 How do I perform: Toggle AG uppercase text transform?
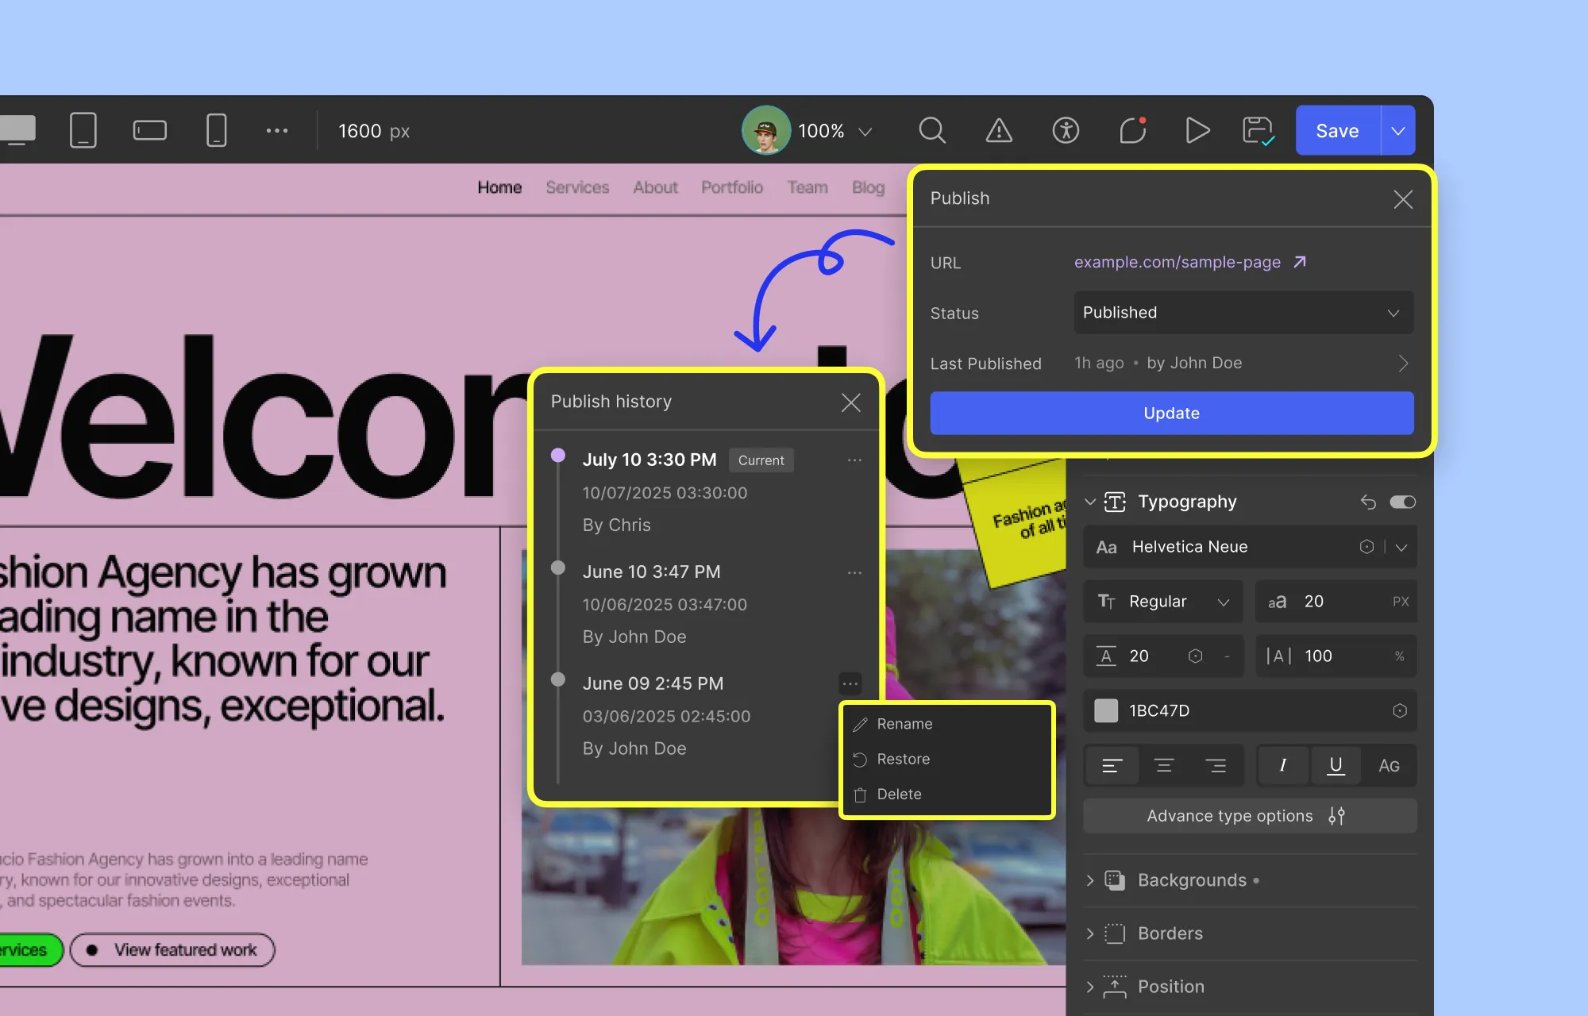pyautogui.click(x=1389, y=766)
